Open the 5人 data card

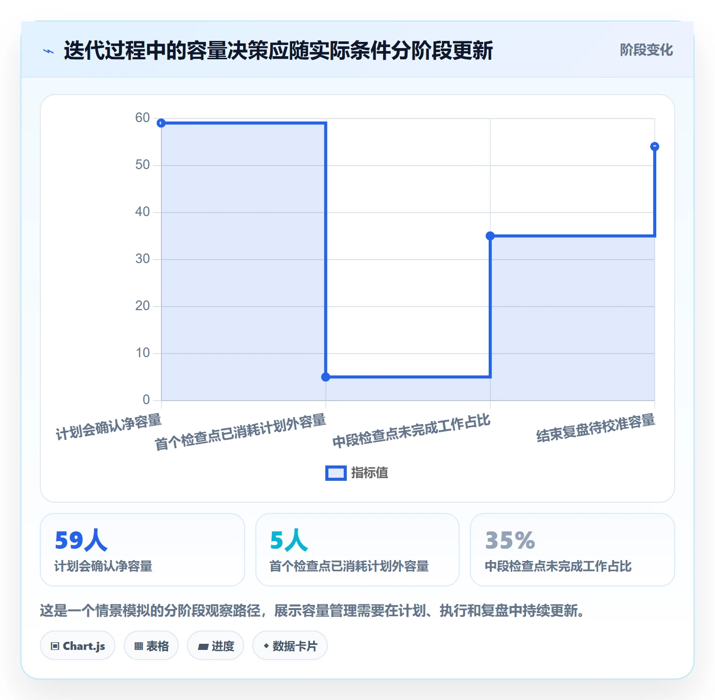click(x=357, y=550)
